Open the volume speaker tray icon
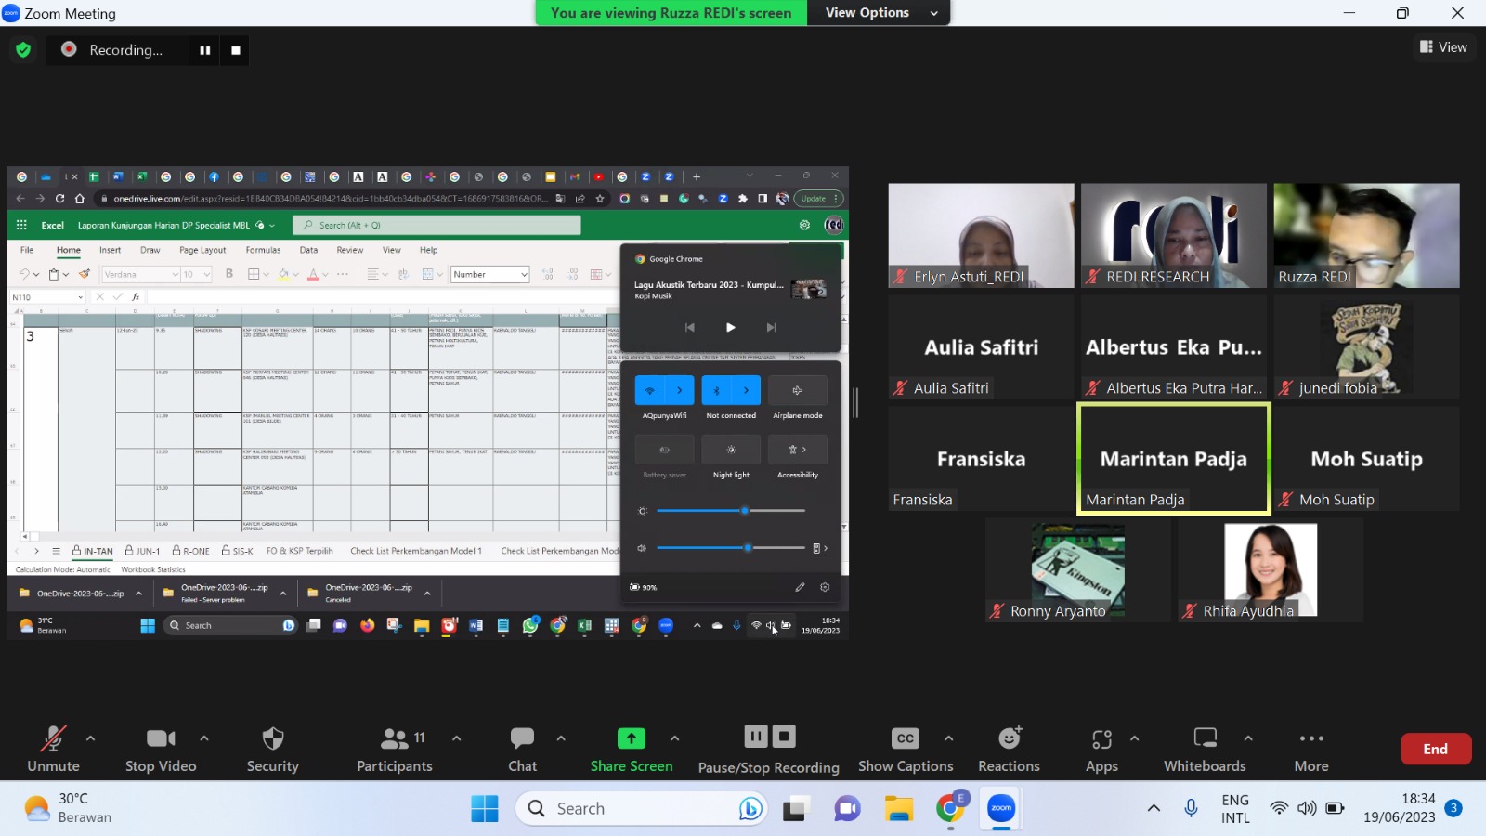The height and width of the screenshot is (836, 1486). click(x=1307, y=808)
